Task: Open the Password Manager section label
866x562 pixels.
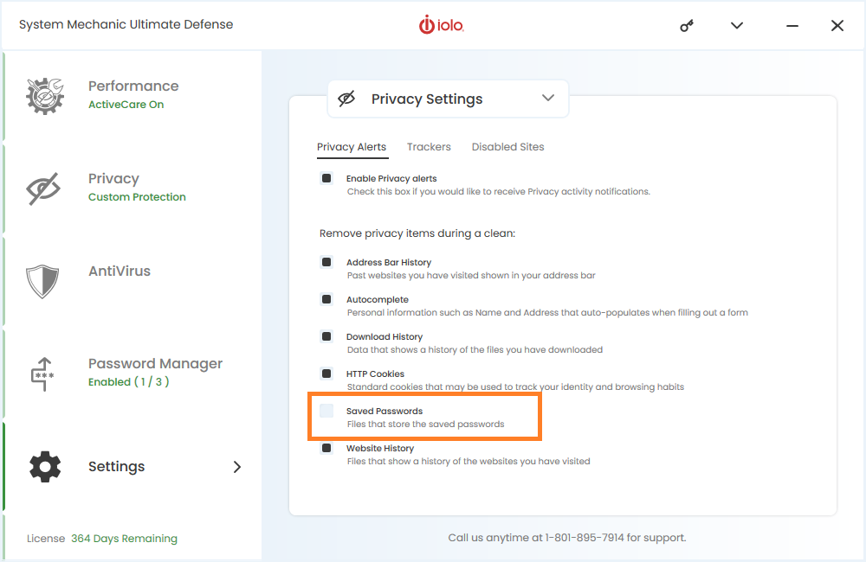Action: [x=155, y=364]
